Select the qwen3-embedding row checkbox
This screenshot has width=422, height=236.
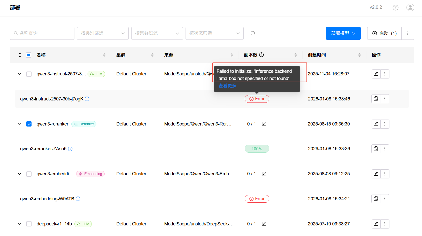[x=29, y=174]
